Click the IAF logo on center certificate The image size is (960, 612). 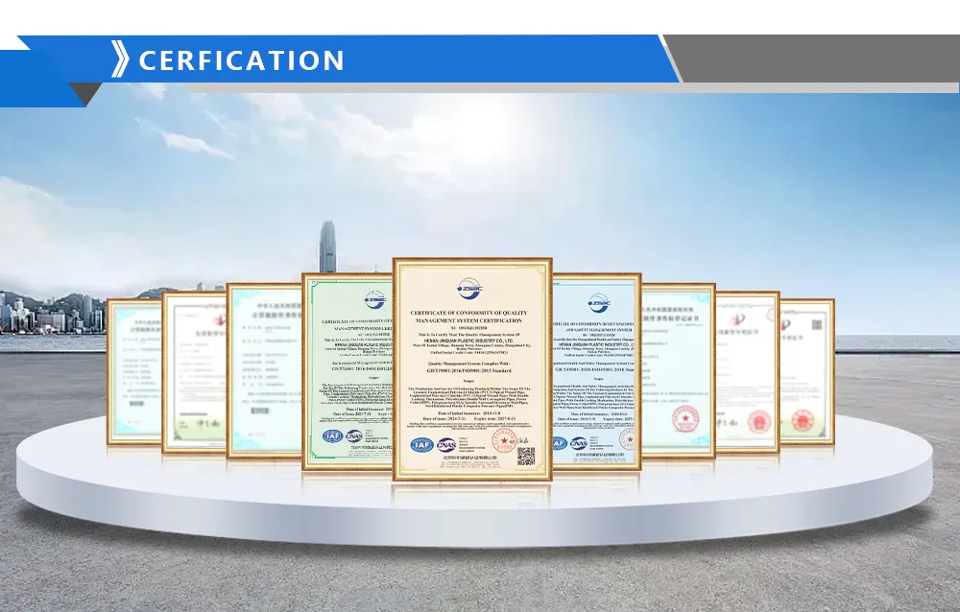(x=421, y=444)
